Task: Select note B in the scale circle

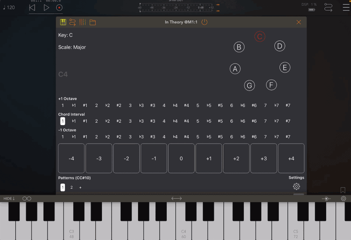Action: click(x=239, y=47)
